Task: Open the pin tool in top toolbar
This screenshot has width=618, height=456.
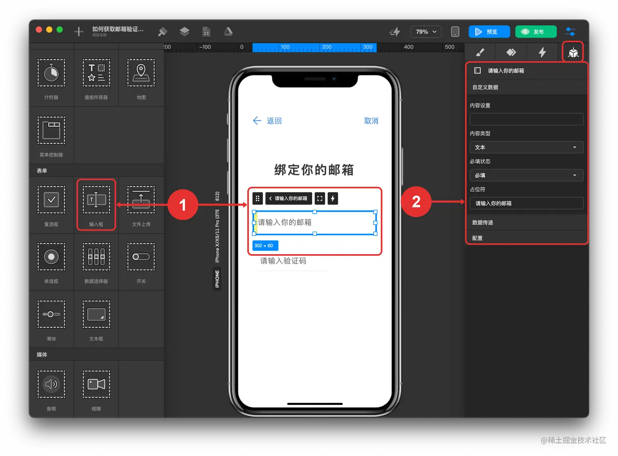Action: (163, 31)
